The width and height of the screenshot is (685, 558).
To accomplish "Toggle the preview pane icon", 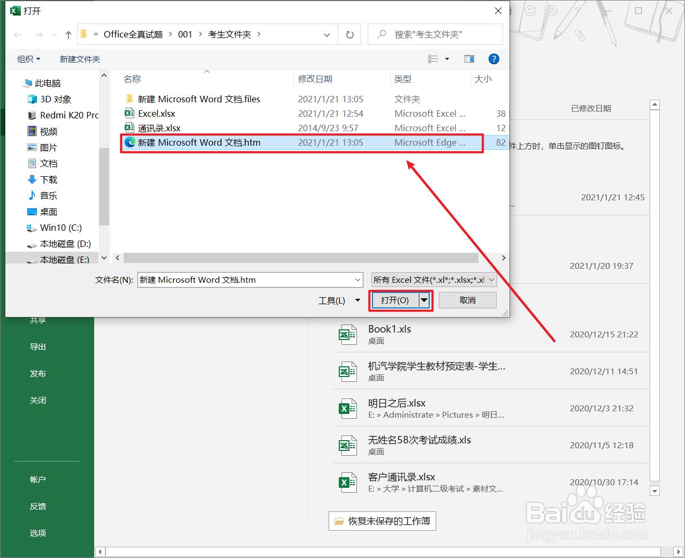I will (469, 59).
